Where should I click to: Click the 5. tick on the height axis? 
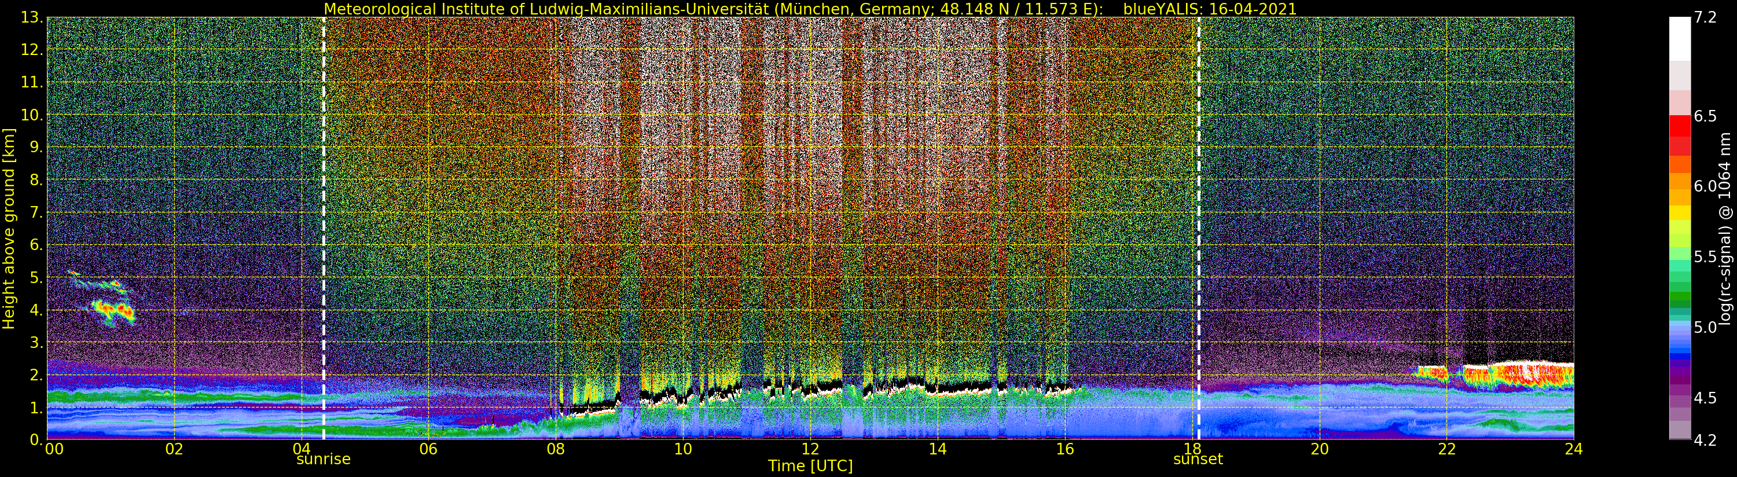coord(34,278)
